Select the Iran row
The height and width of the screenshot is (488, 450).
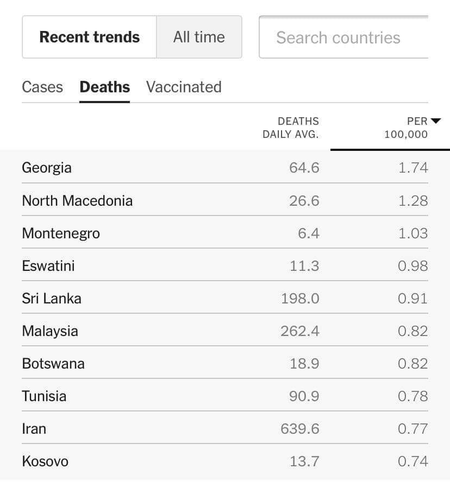click(225, 428)
